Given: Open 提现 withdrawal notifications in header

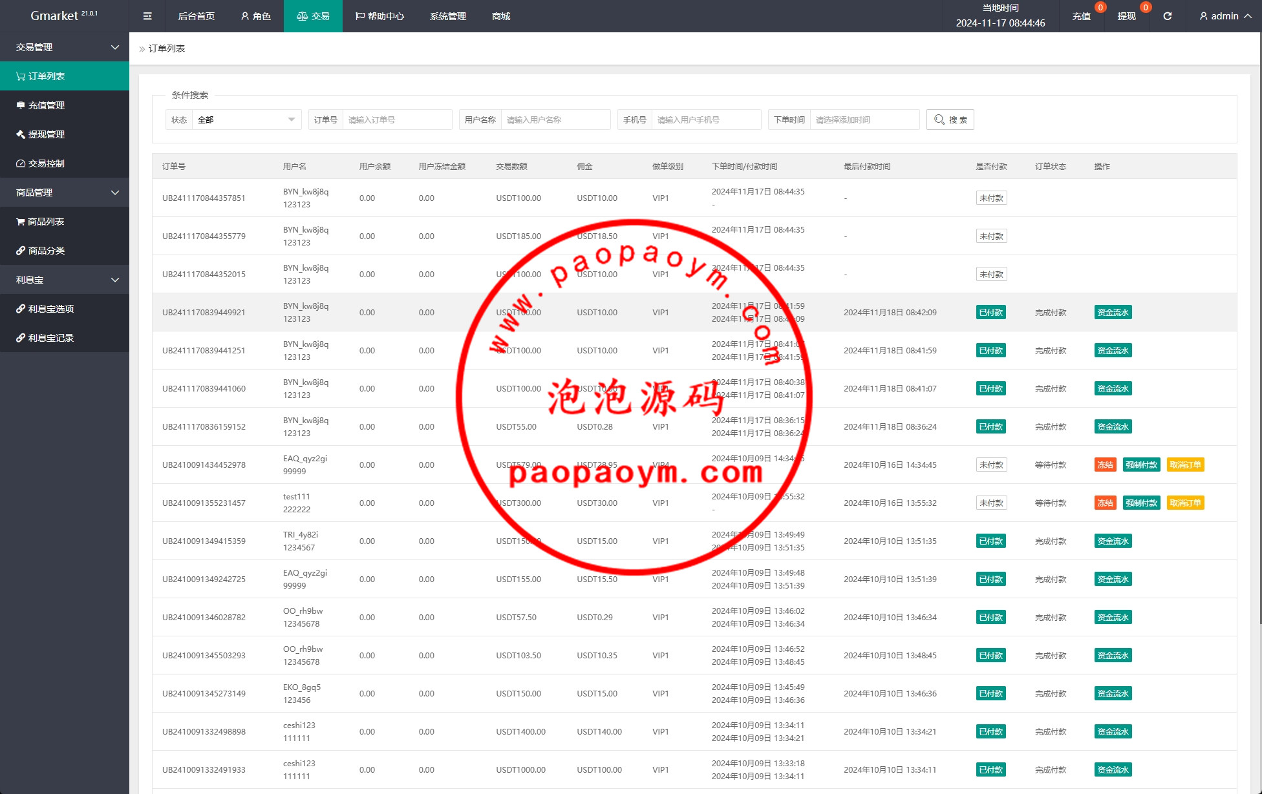Looking at the screenshot, I should click(x=1126, y=16).
